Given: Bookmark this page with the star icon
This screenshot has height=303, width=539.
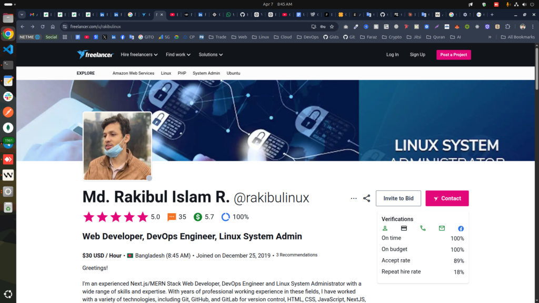Looking at the screenshot, I should [332, 26].
